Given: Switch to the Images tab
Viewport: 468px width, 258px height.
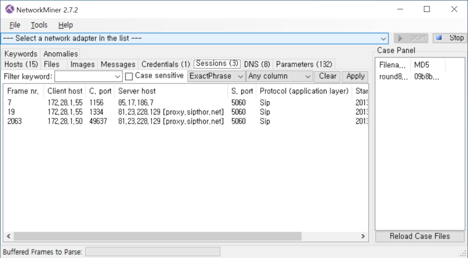Looking at the screenshot, I should click(82, 64).
